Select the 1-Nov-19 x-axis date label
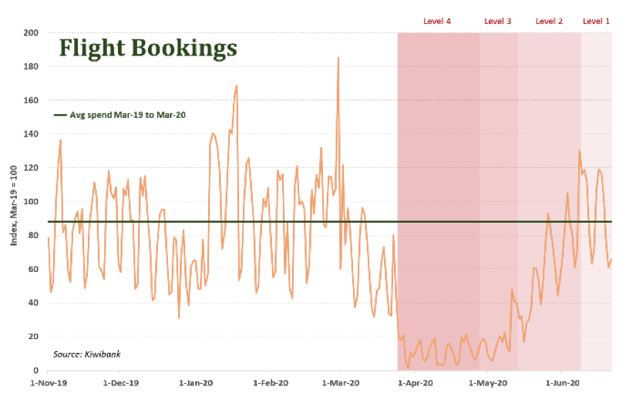The height and width of the screenshot is (403, 636). (x=48, y=382)
